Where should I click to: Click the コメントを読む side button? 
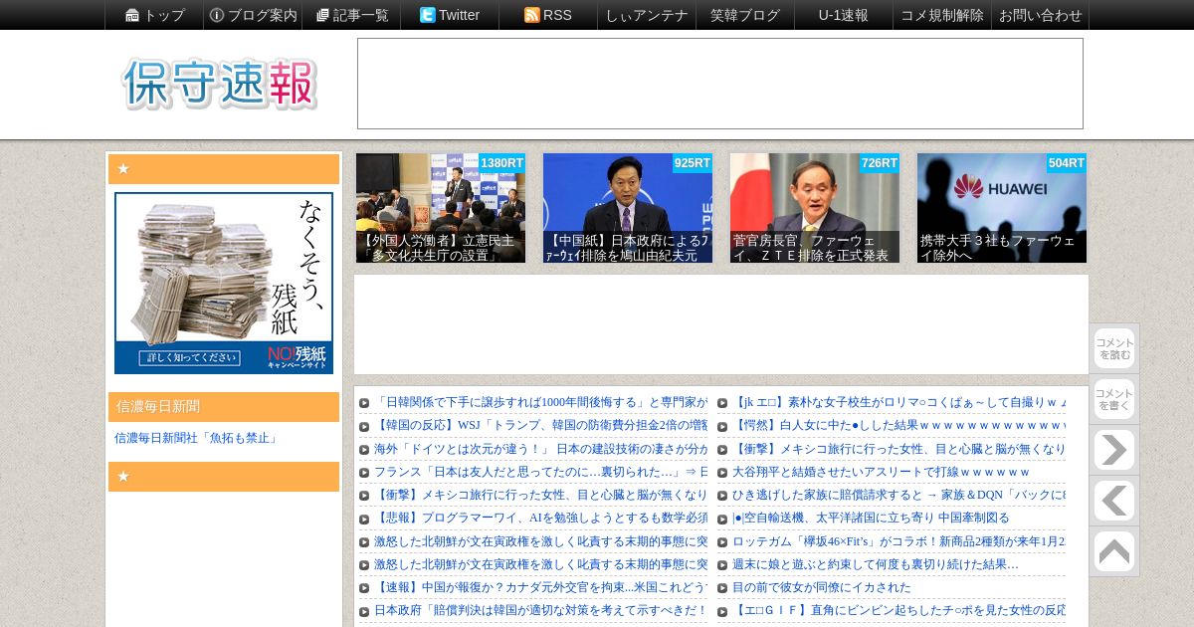pyautogui.click(x=1114, y=348)
